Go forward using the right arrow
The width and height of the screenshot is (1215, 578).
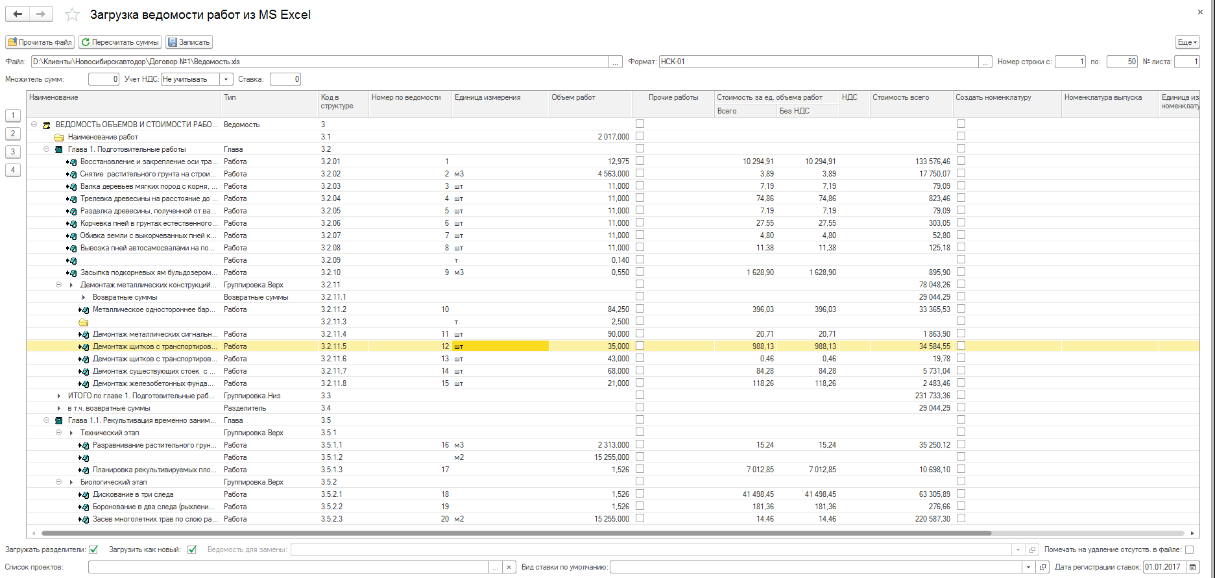click(x=41, y=14)
